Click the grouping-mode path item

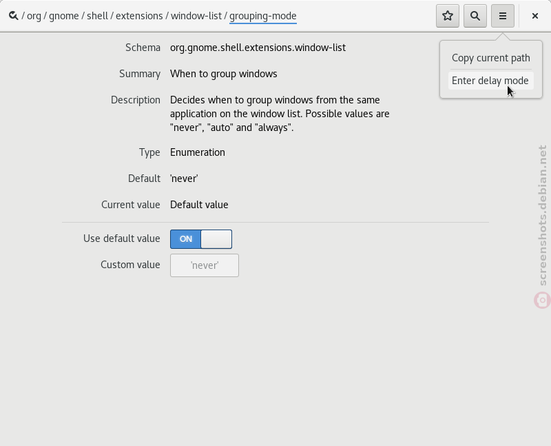pyautogui.click(x=263, y=16)
